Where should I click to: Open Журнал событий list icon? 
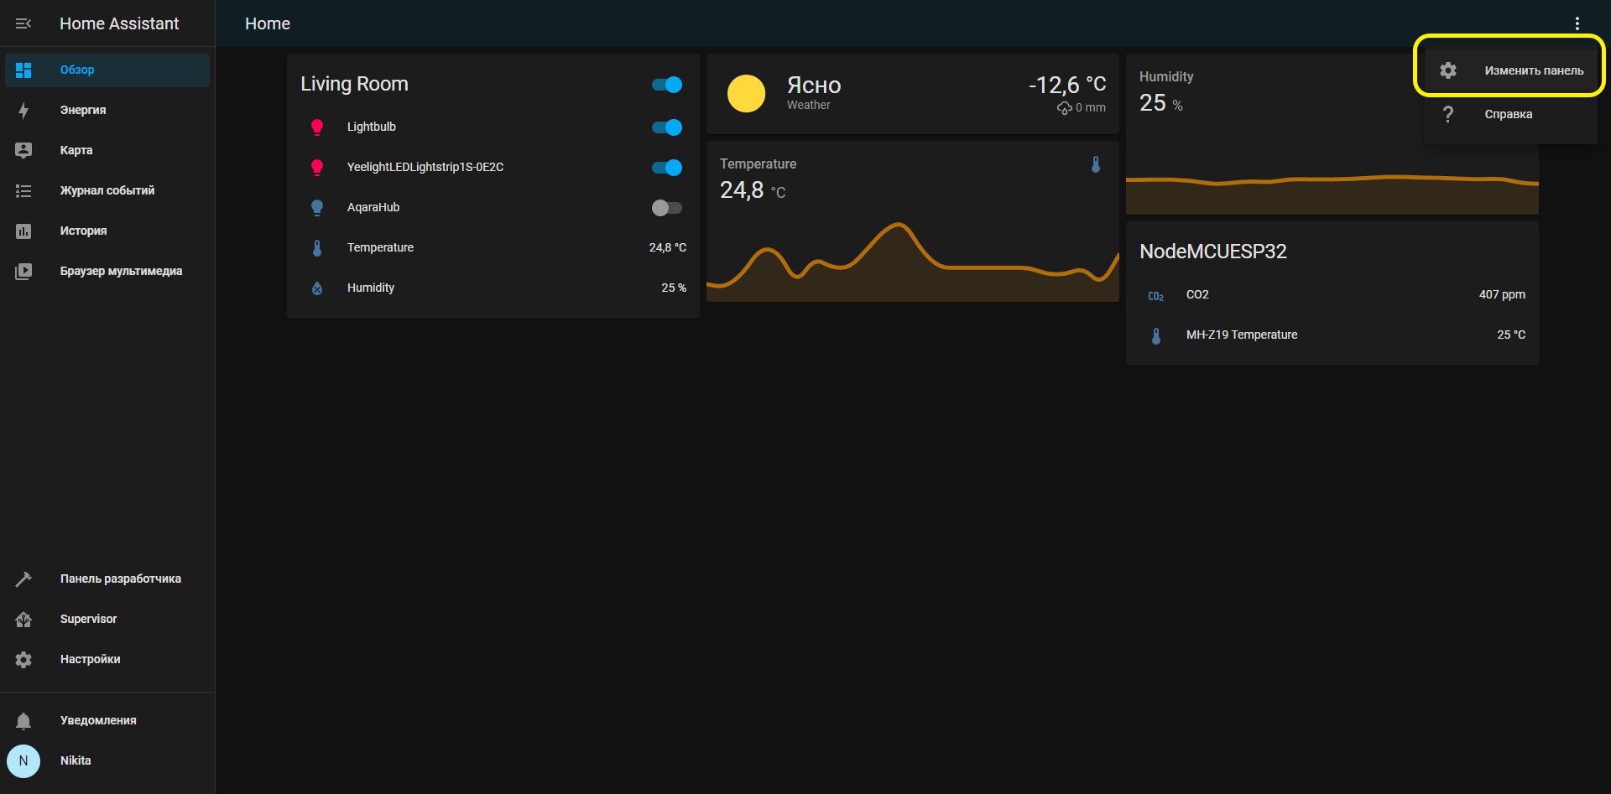[23, 190]
